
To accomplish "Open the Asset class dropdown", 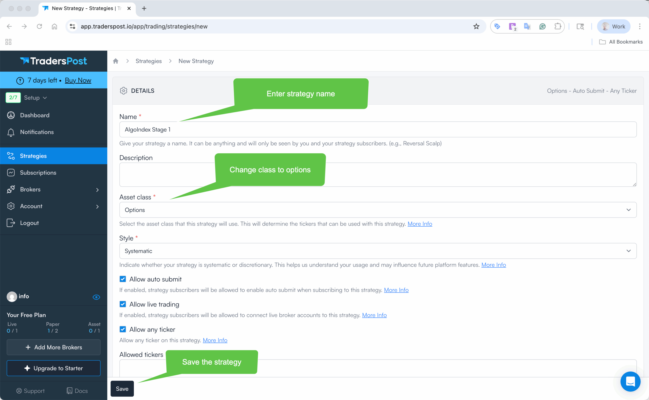I will tap(377, 210).
